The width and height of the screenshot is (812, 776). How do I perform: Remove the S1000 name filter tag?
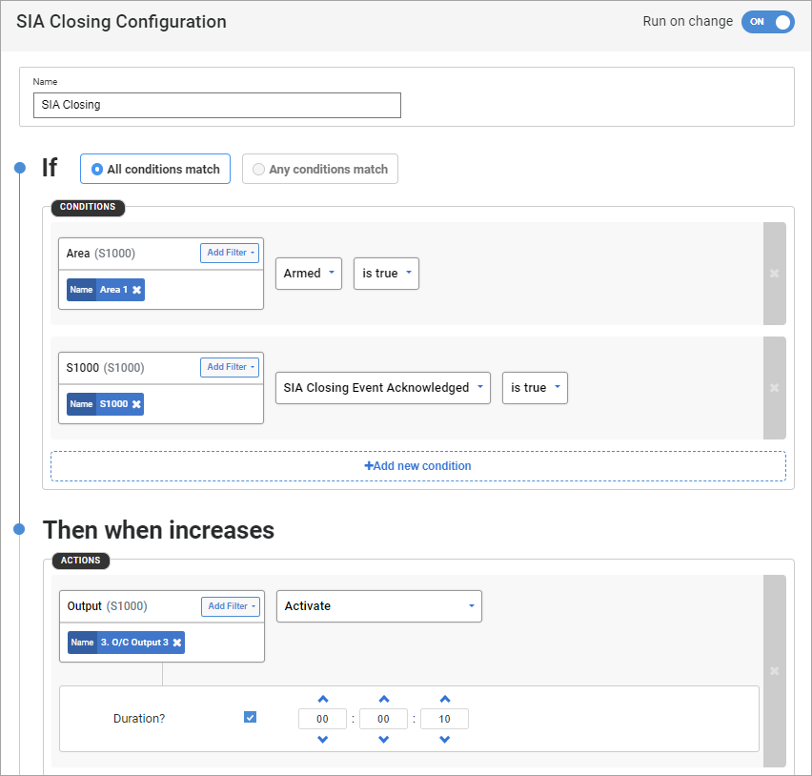[136, 404]
